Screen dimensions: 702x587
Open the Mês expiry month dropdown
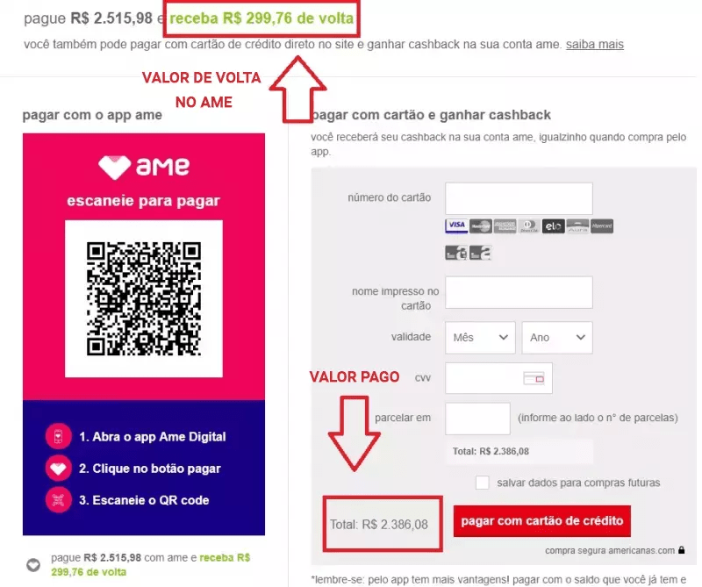click(480, 338)
